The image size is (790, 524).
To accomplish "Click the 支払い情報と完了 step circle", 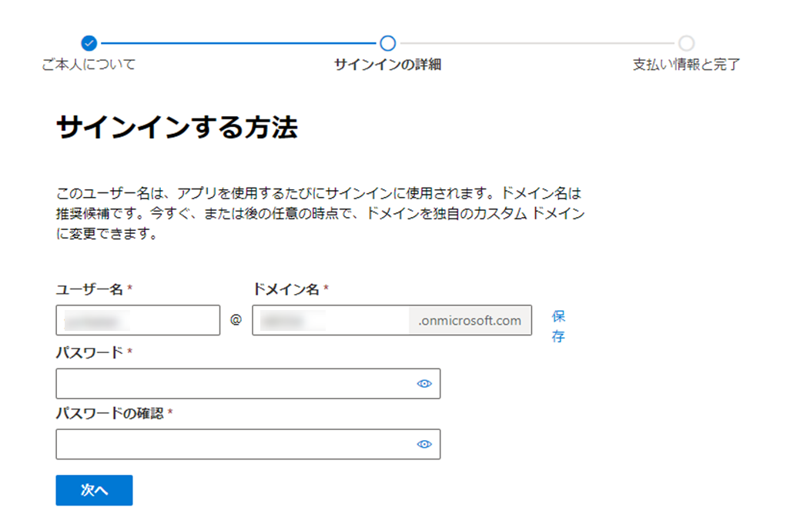I will 686,44.
